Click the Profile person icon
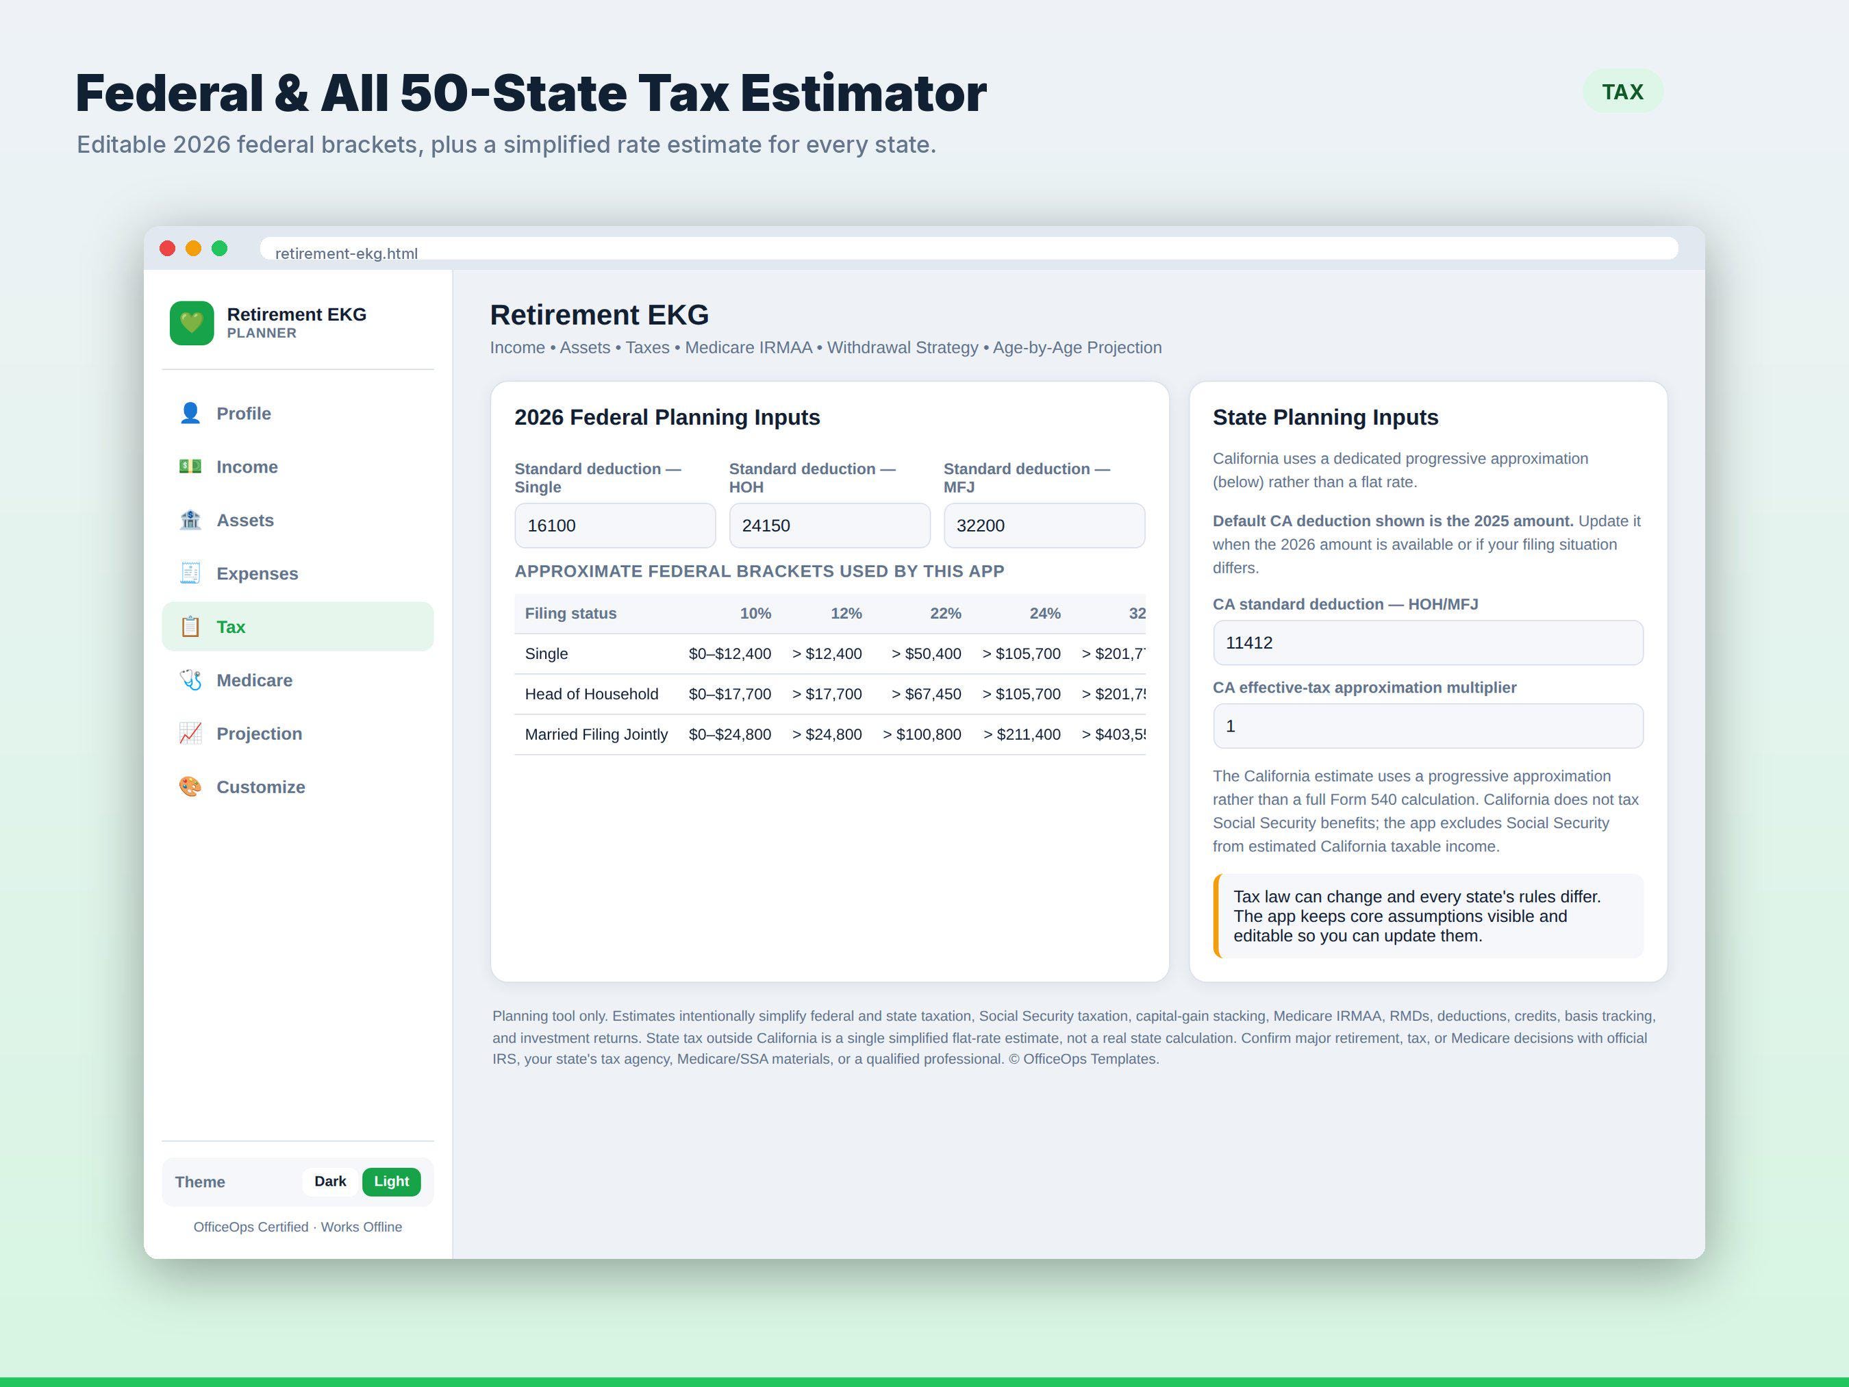This screenshot has height=1387, width=1849. [x=190, y=413]
